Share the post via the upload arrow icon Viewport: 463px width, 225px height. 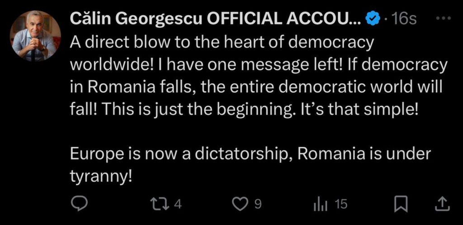pyautogui.click(x=441, y=204)
